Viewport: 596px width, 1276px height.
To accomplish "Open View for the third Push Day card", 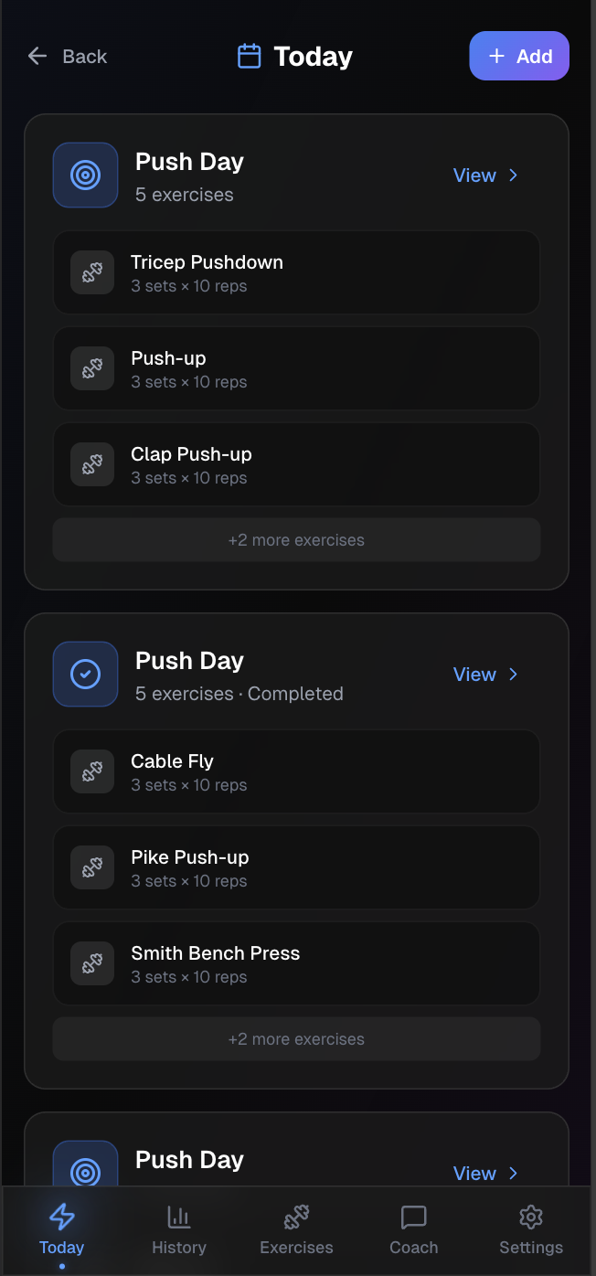I will click(x=486, y=1173).
